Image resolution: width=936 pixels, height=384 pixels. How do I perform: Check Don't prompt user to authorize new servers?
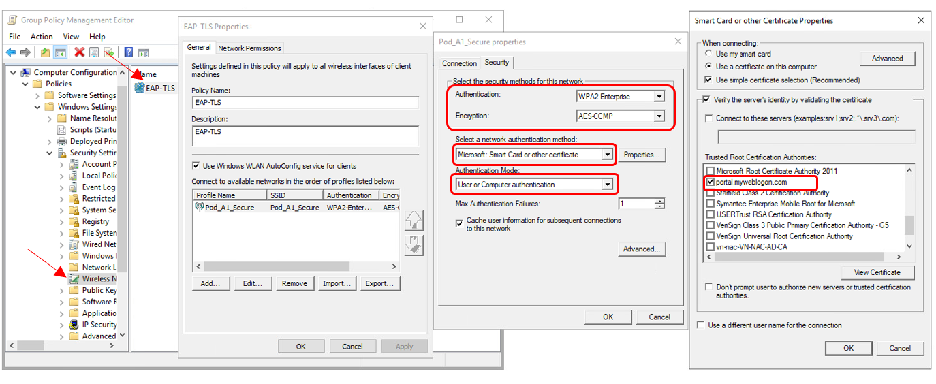pos(709,287)
